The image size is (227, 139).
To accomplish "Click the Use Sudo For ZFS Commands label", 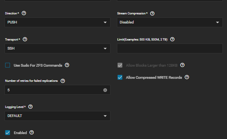I will click(38, 66).
